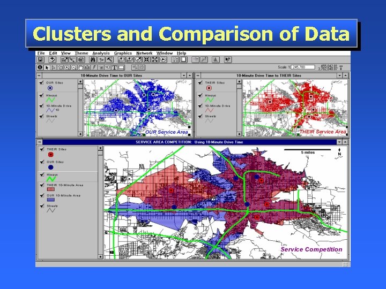
Task: Expand the Service Area Competition window dropdown
Action: pyautogui.click(x=339, y=142)
